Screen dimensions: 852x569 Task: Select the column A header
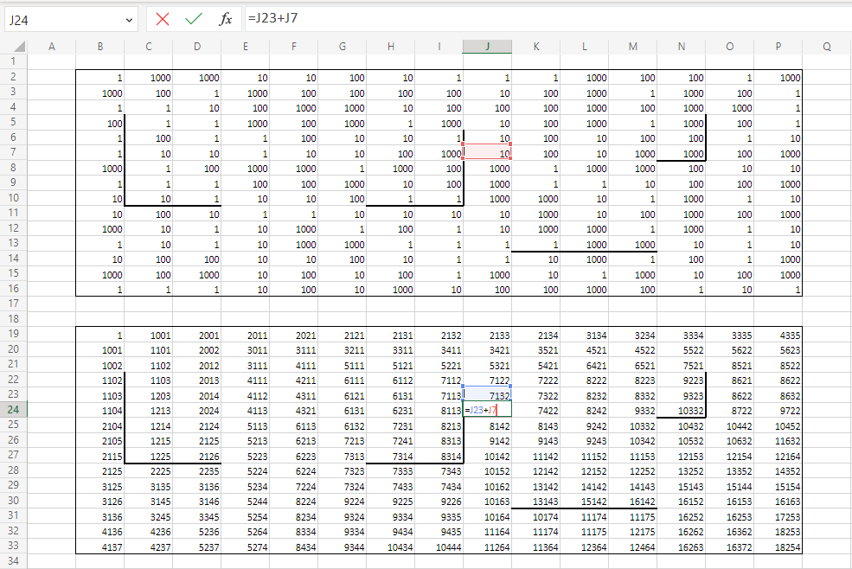click(51, 47)
